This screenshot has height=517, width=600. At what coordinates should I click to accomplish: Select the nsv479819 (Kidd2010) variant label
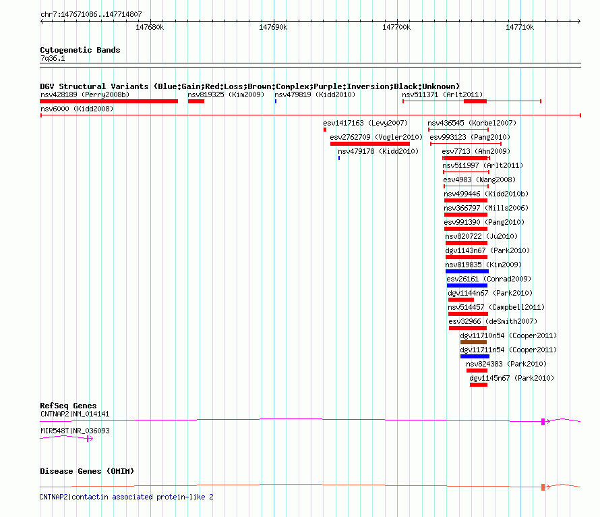[x=315, y=95]
